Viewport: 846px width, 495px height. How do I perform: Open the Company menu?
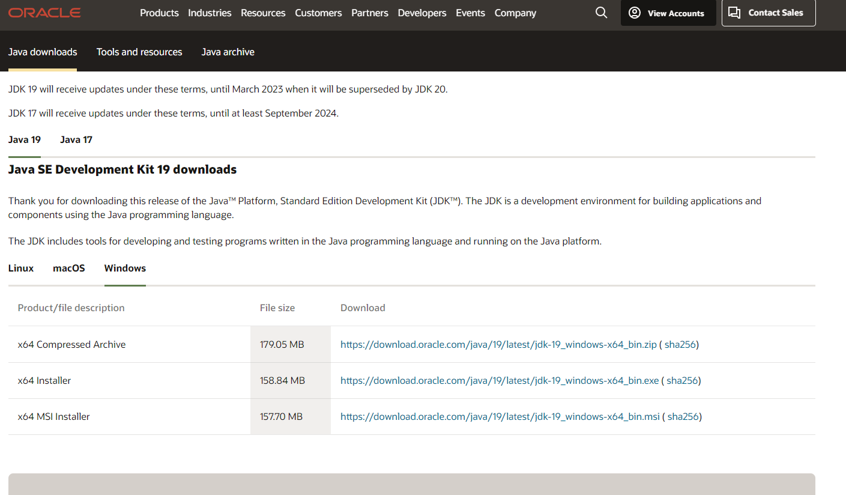tap(515, 13)
